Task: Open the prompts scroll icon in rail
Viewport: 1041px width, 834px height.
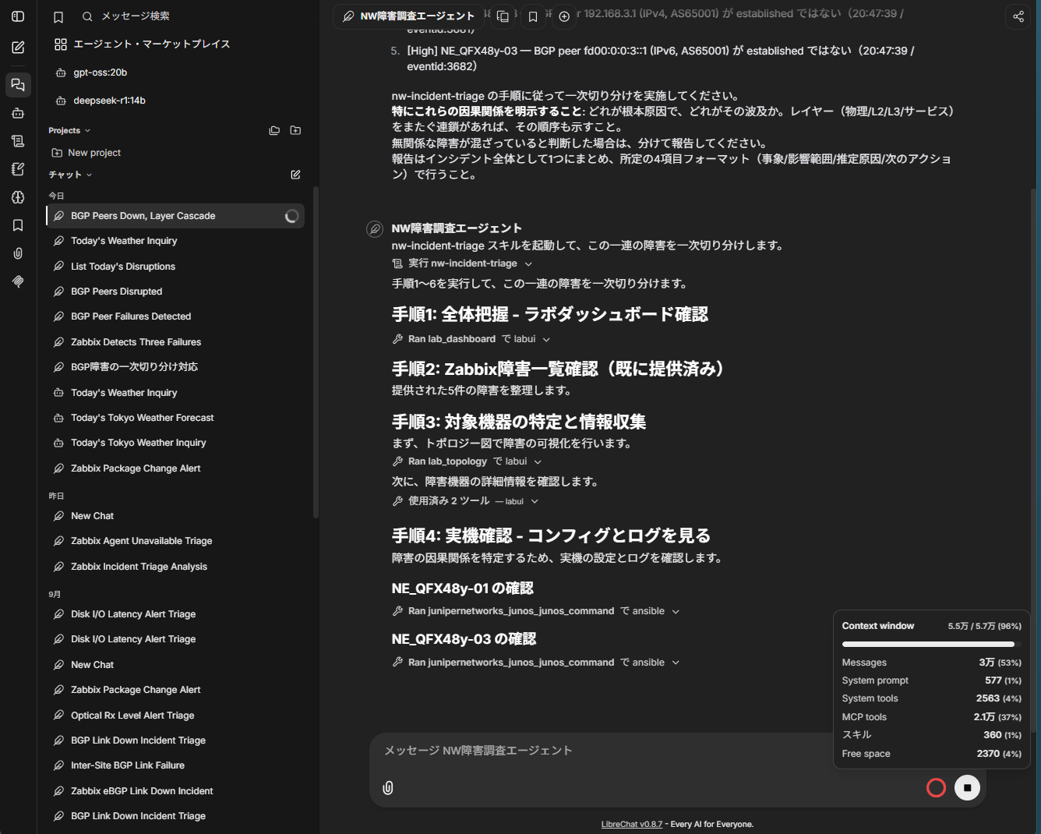Action: tap(18, 141)
